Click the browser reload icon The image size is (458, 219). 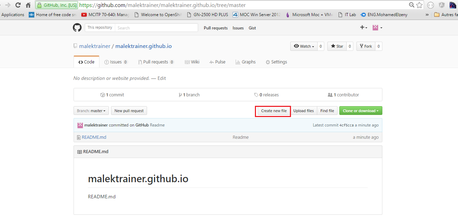pos(18,5)
